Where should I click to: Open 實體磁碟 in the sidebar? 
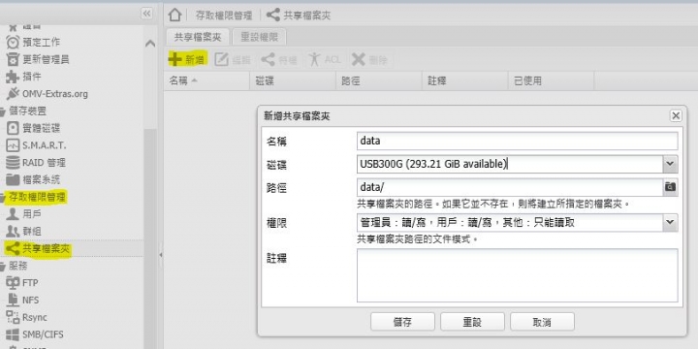33,129
